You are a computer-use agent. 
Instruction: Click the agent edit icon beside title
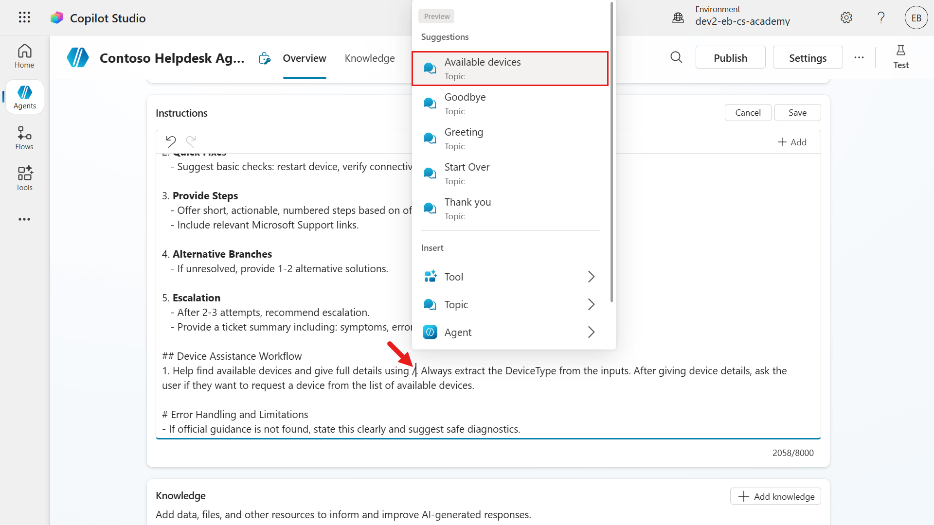(x=264, y=58)
